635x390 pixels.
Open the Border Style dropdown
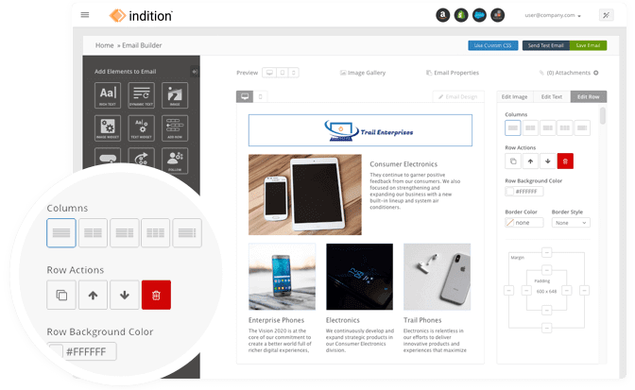click(x=571, y=223)
